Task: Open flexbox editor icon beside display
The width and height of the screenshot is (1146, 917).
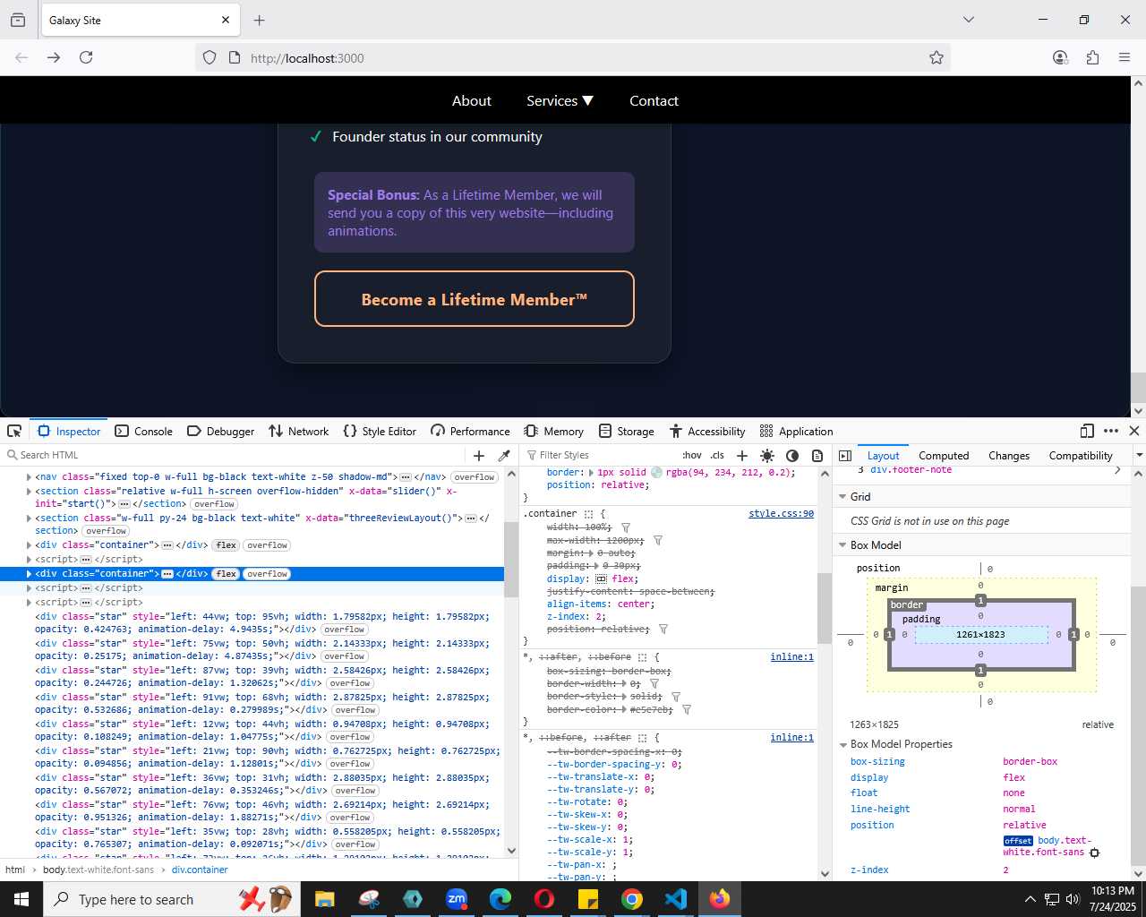Action: [x=602, y=579]
